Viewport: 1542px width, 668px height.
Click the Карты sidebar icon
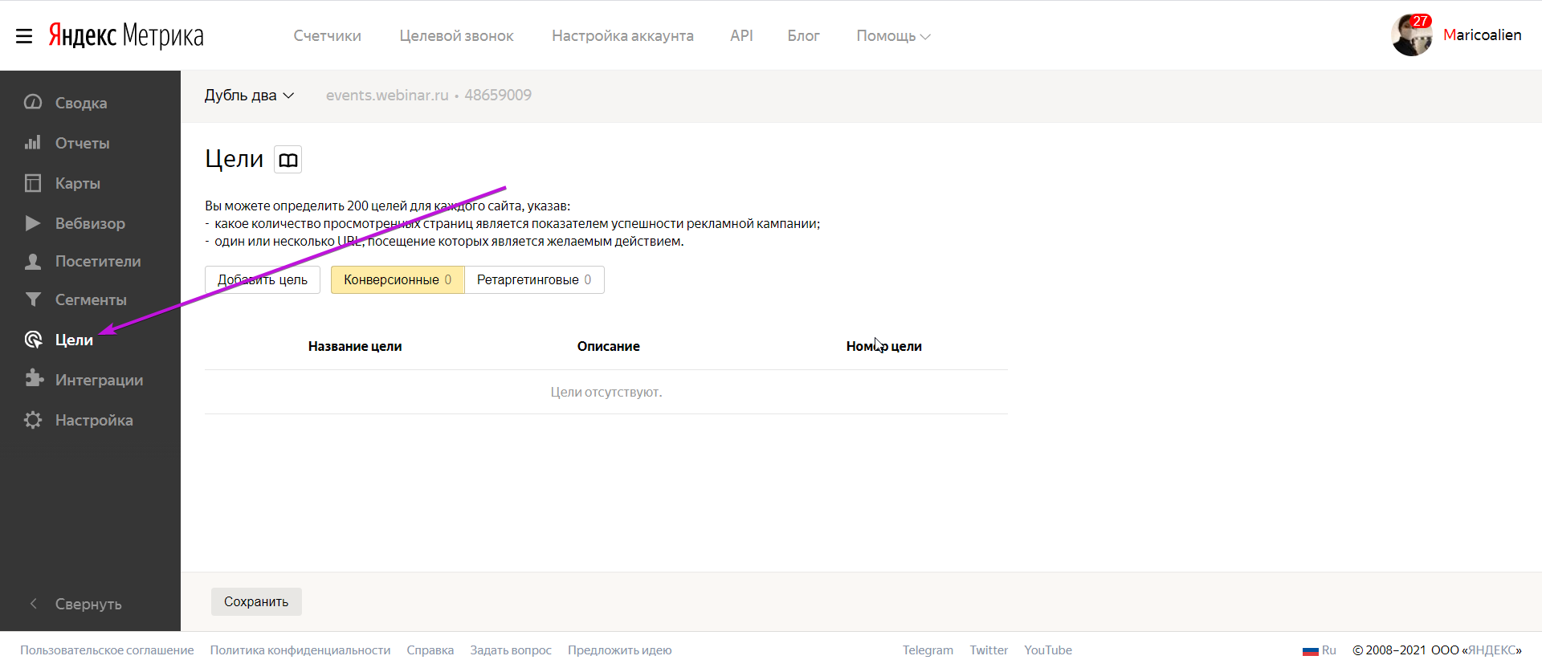(x=33, y=183)
